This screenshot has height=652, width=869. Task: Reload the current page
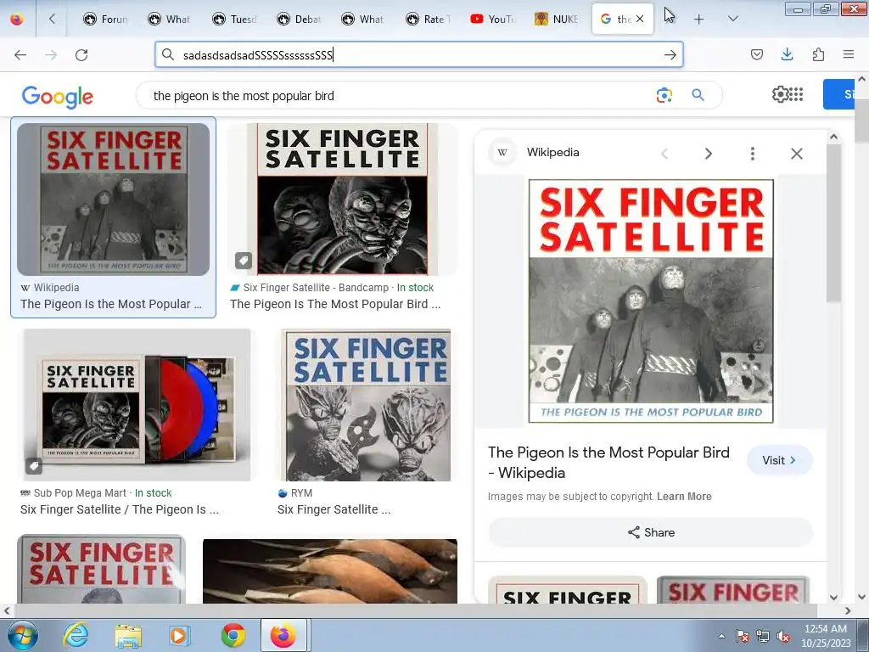[x=81, y=54]
